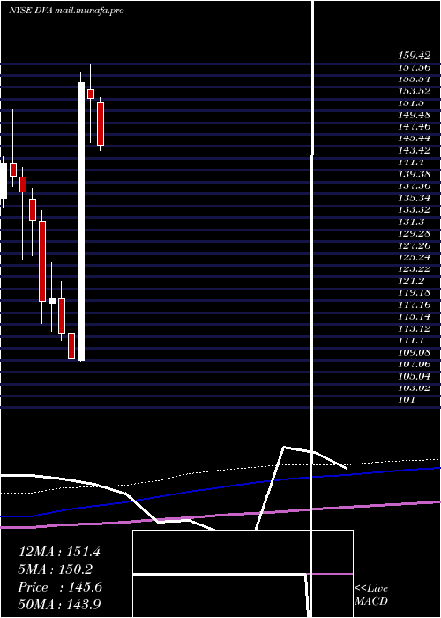Click the 109.08 price level label
This screenshot has height=618, width=441.
(414, 352)
